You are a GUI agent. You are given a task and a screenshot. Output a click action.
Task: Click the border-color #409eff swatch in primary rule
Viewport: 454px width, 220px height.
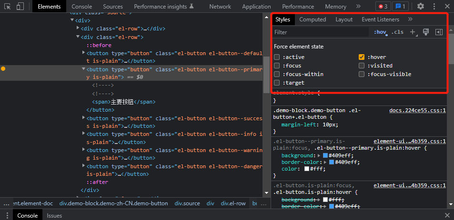coord(332,162)
